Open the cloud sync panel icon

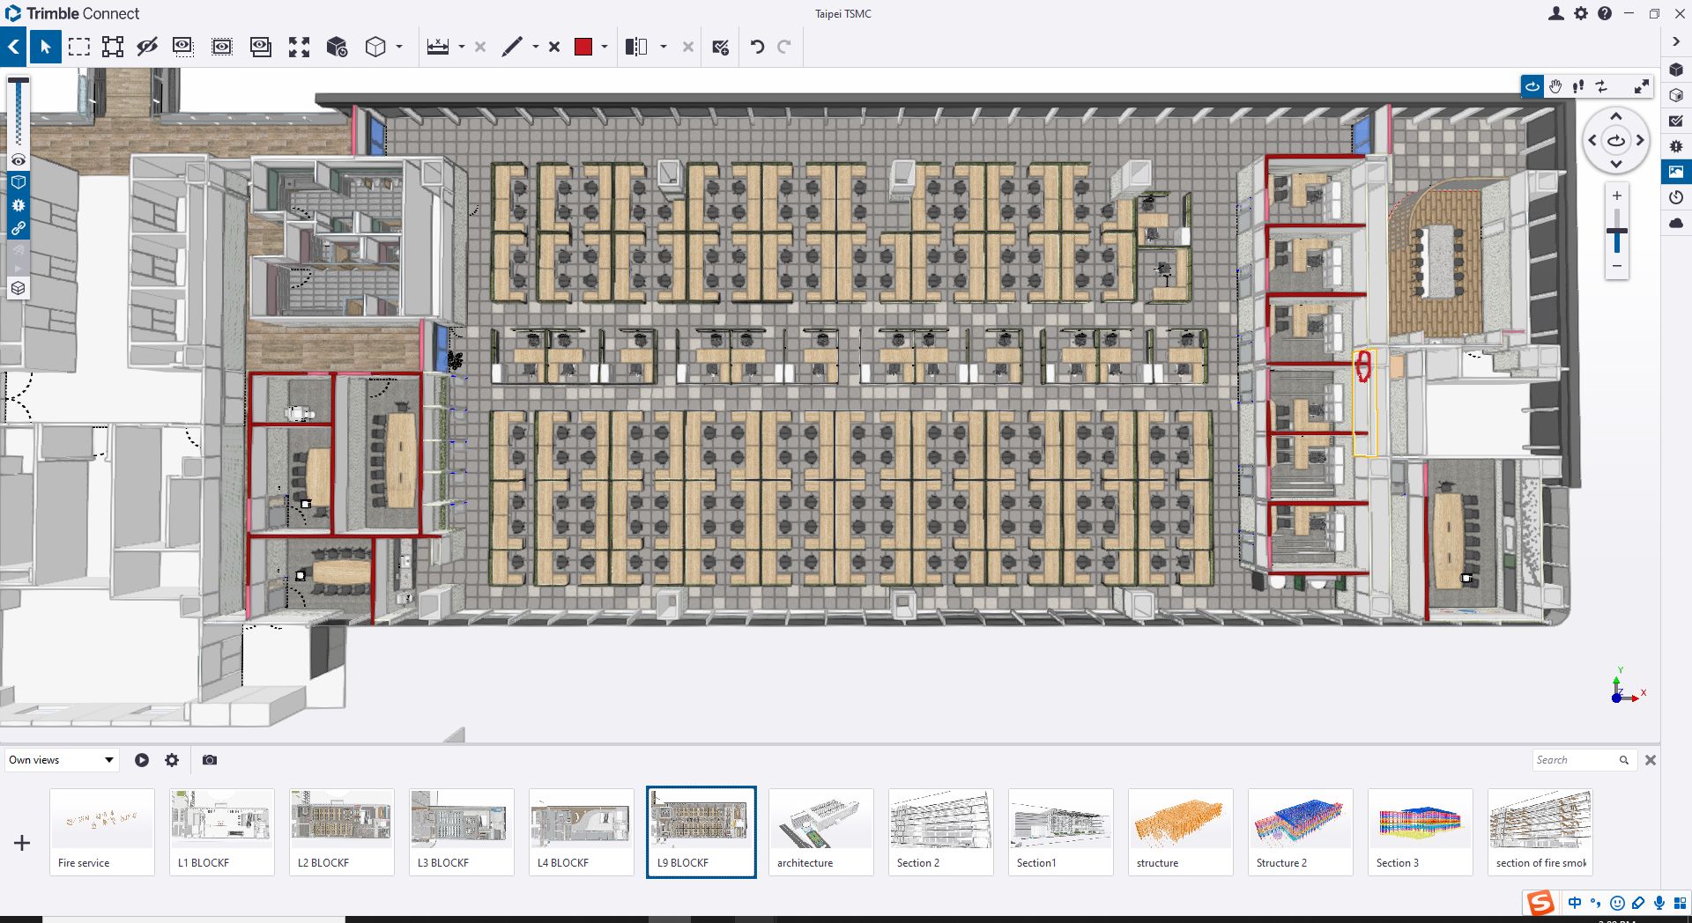(1676, 223)
